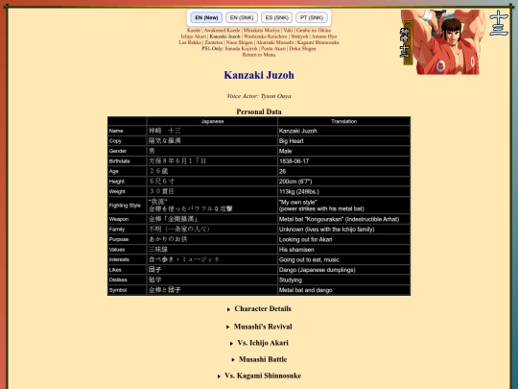Select 'Dango (Japanese dumplings)' cell

coord(343,270)
